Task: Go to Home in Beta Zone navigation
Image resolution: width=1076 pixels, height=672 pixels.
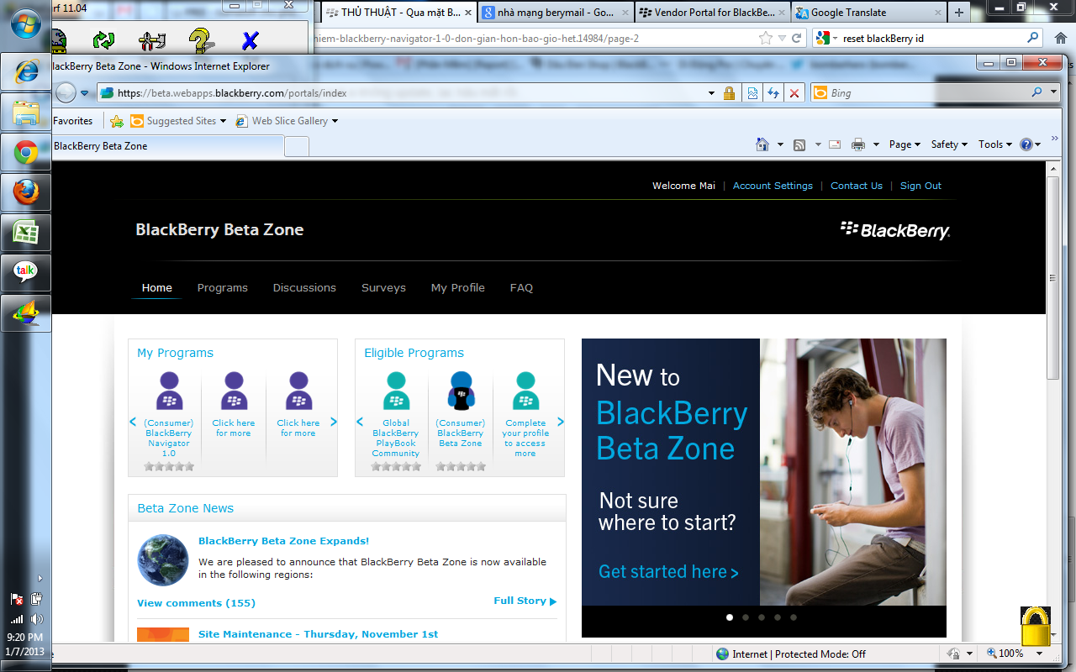Action: (x=156, y=287)
